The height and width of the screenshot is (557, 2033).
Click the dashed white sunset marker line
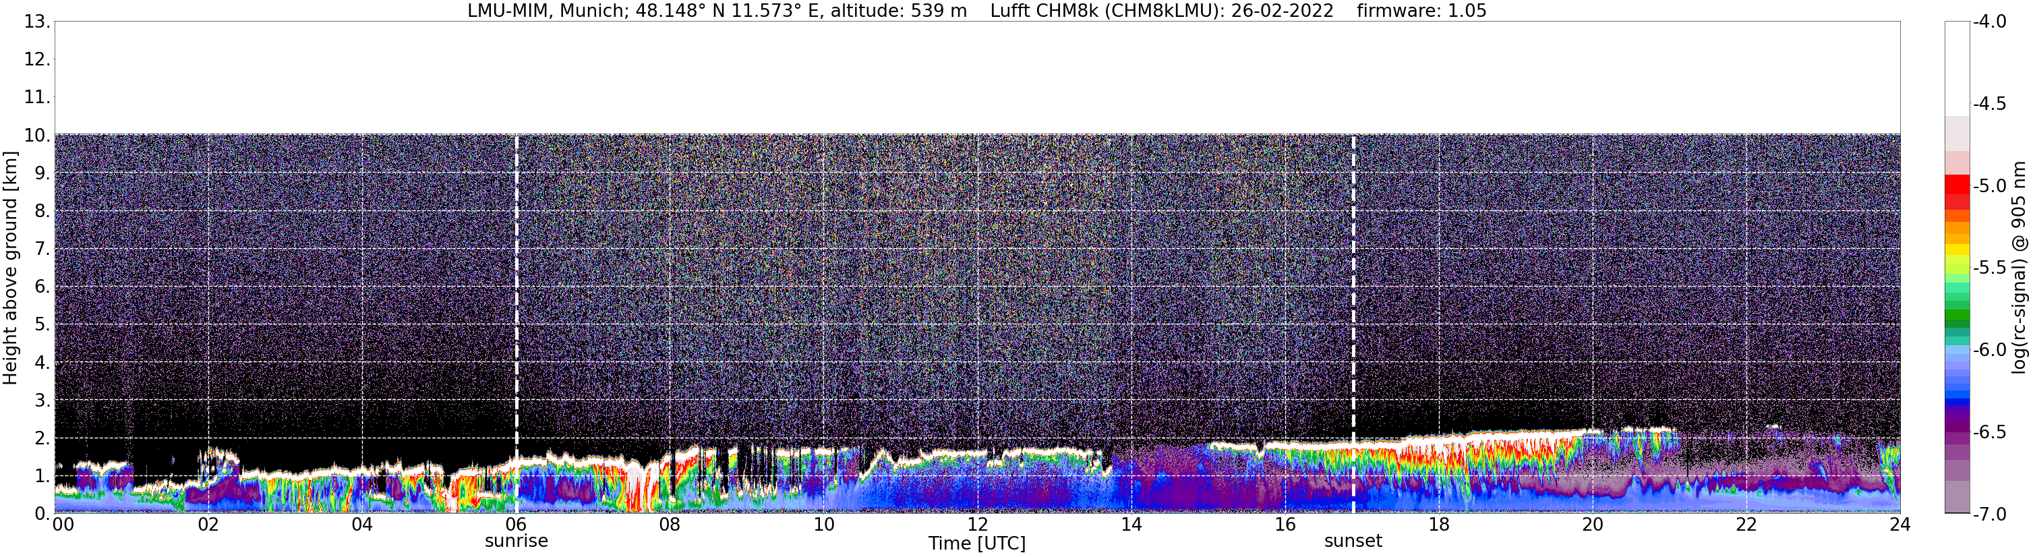(x=1353, y=324)
